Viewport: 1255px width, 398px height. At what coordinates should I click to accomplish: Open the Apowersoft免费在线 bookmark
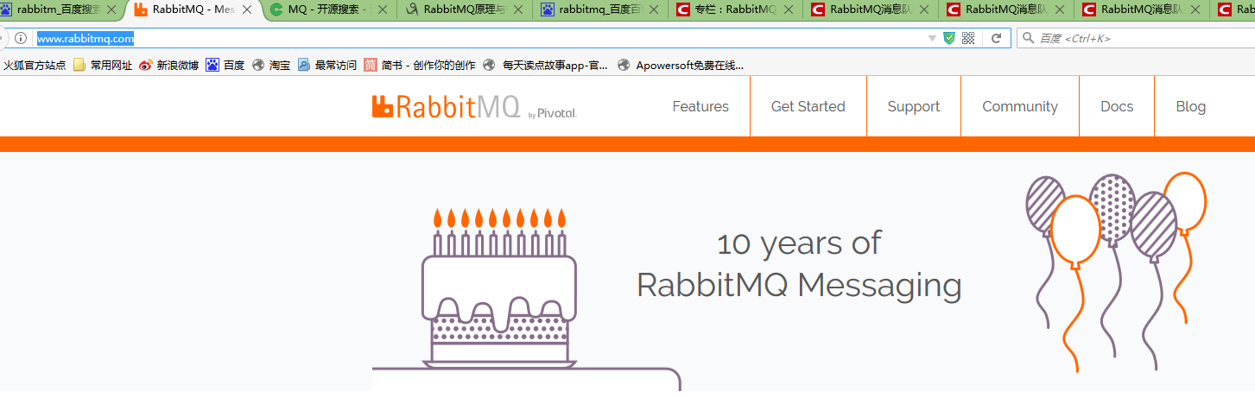pyautogui.click(x=680, y=65)
